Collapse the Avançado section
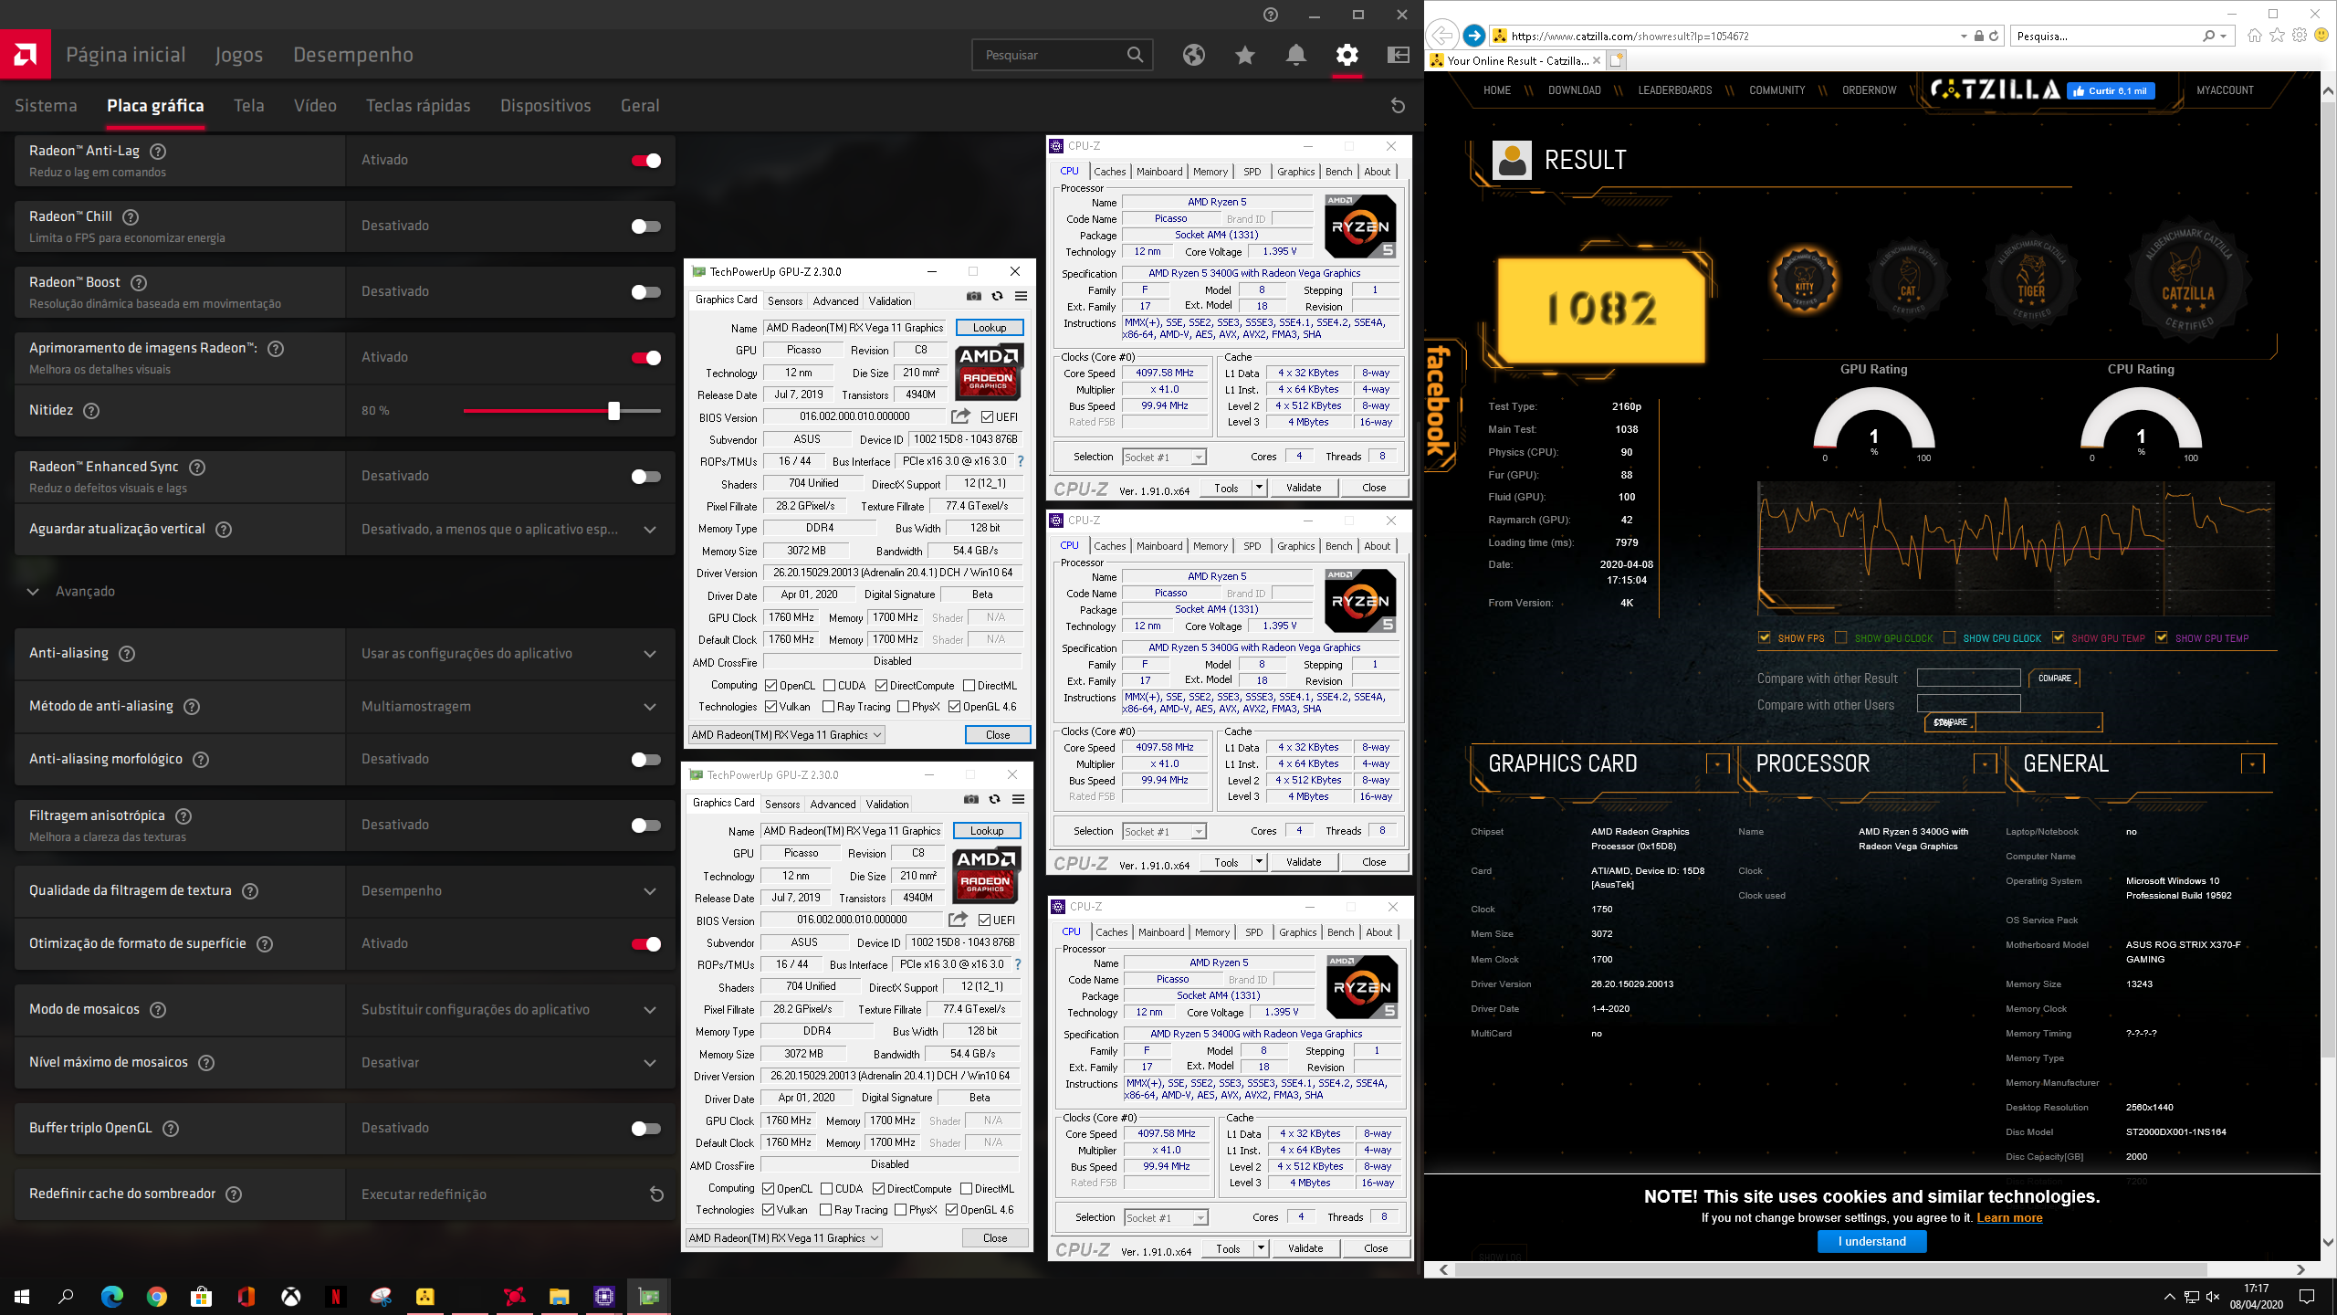Image resolution: width=2337 pixels, height=1315 pixels. (33, 592)
